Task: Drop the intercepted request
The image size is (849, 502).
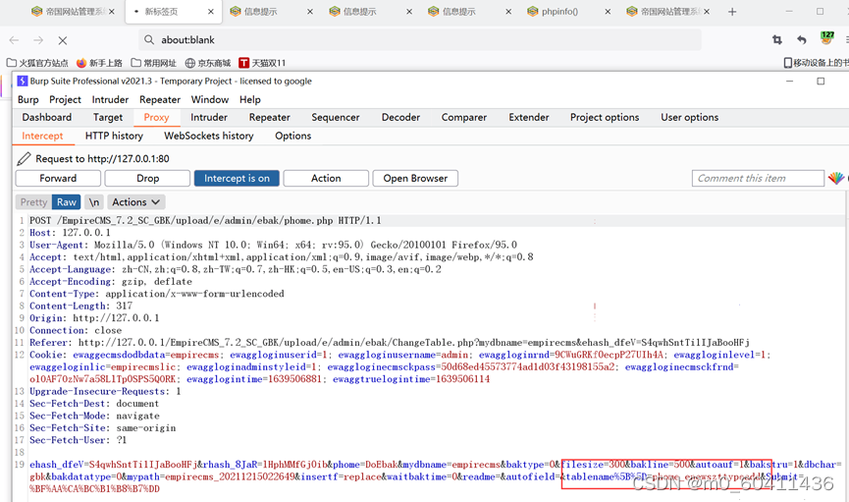Action: click(x=147, y=179)
